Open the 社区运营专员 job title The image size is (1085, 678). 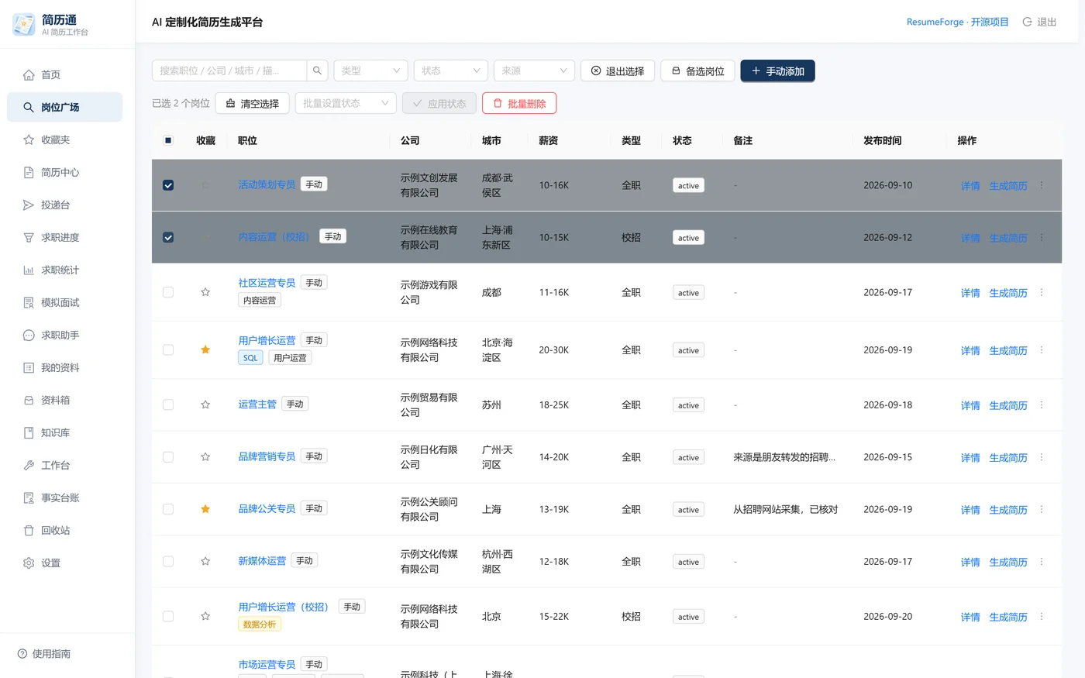(267, 283)
